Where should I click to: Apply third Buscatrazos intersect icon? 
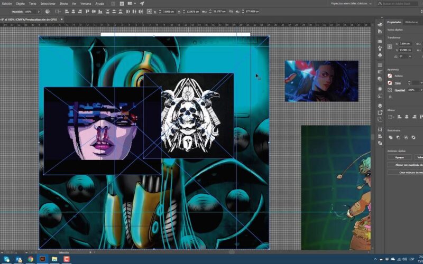406,137
